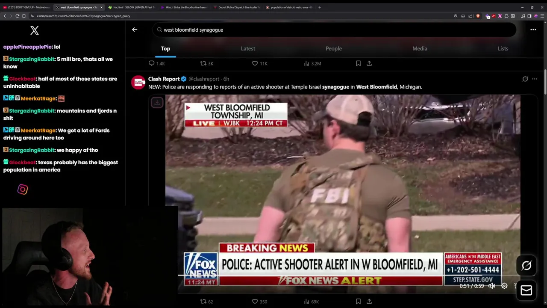
Task: Go back with the search page arrow
Action: tap(135, 30)
